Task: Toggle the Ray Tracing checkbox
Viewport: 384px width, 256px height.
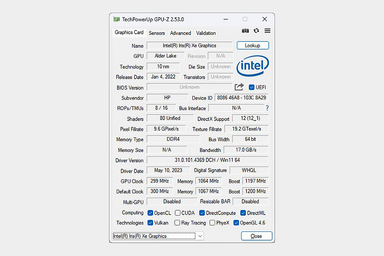Action: tap(177, 223)
